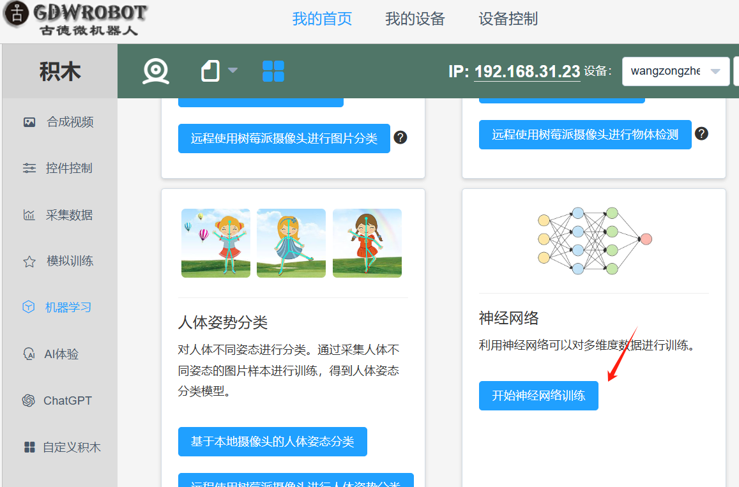The image size is (739, 487).
Task: Click the 模拟训练 star icon
Action: pyautogui.click(x=29, y=262)
